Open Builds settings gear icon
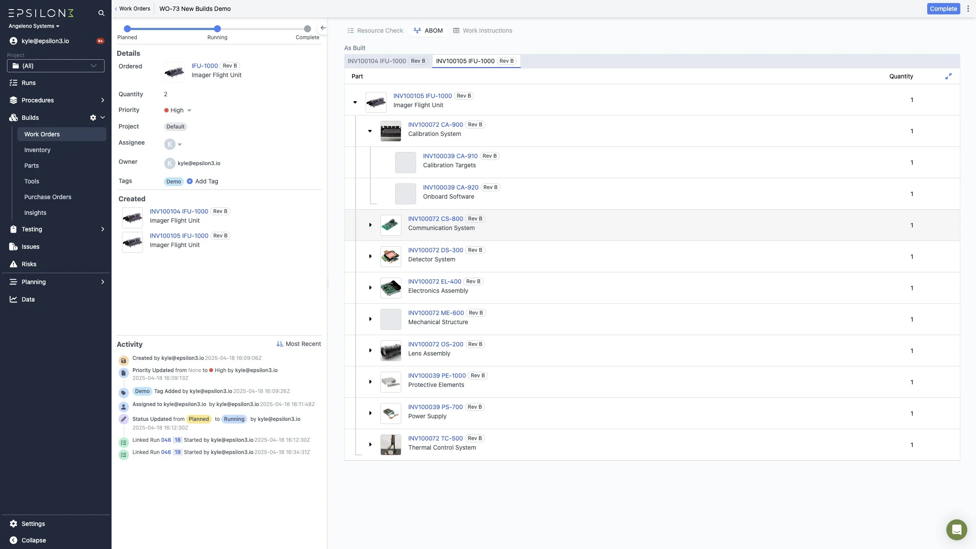 [x=93, y=118]
